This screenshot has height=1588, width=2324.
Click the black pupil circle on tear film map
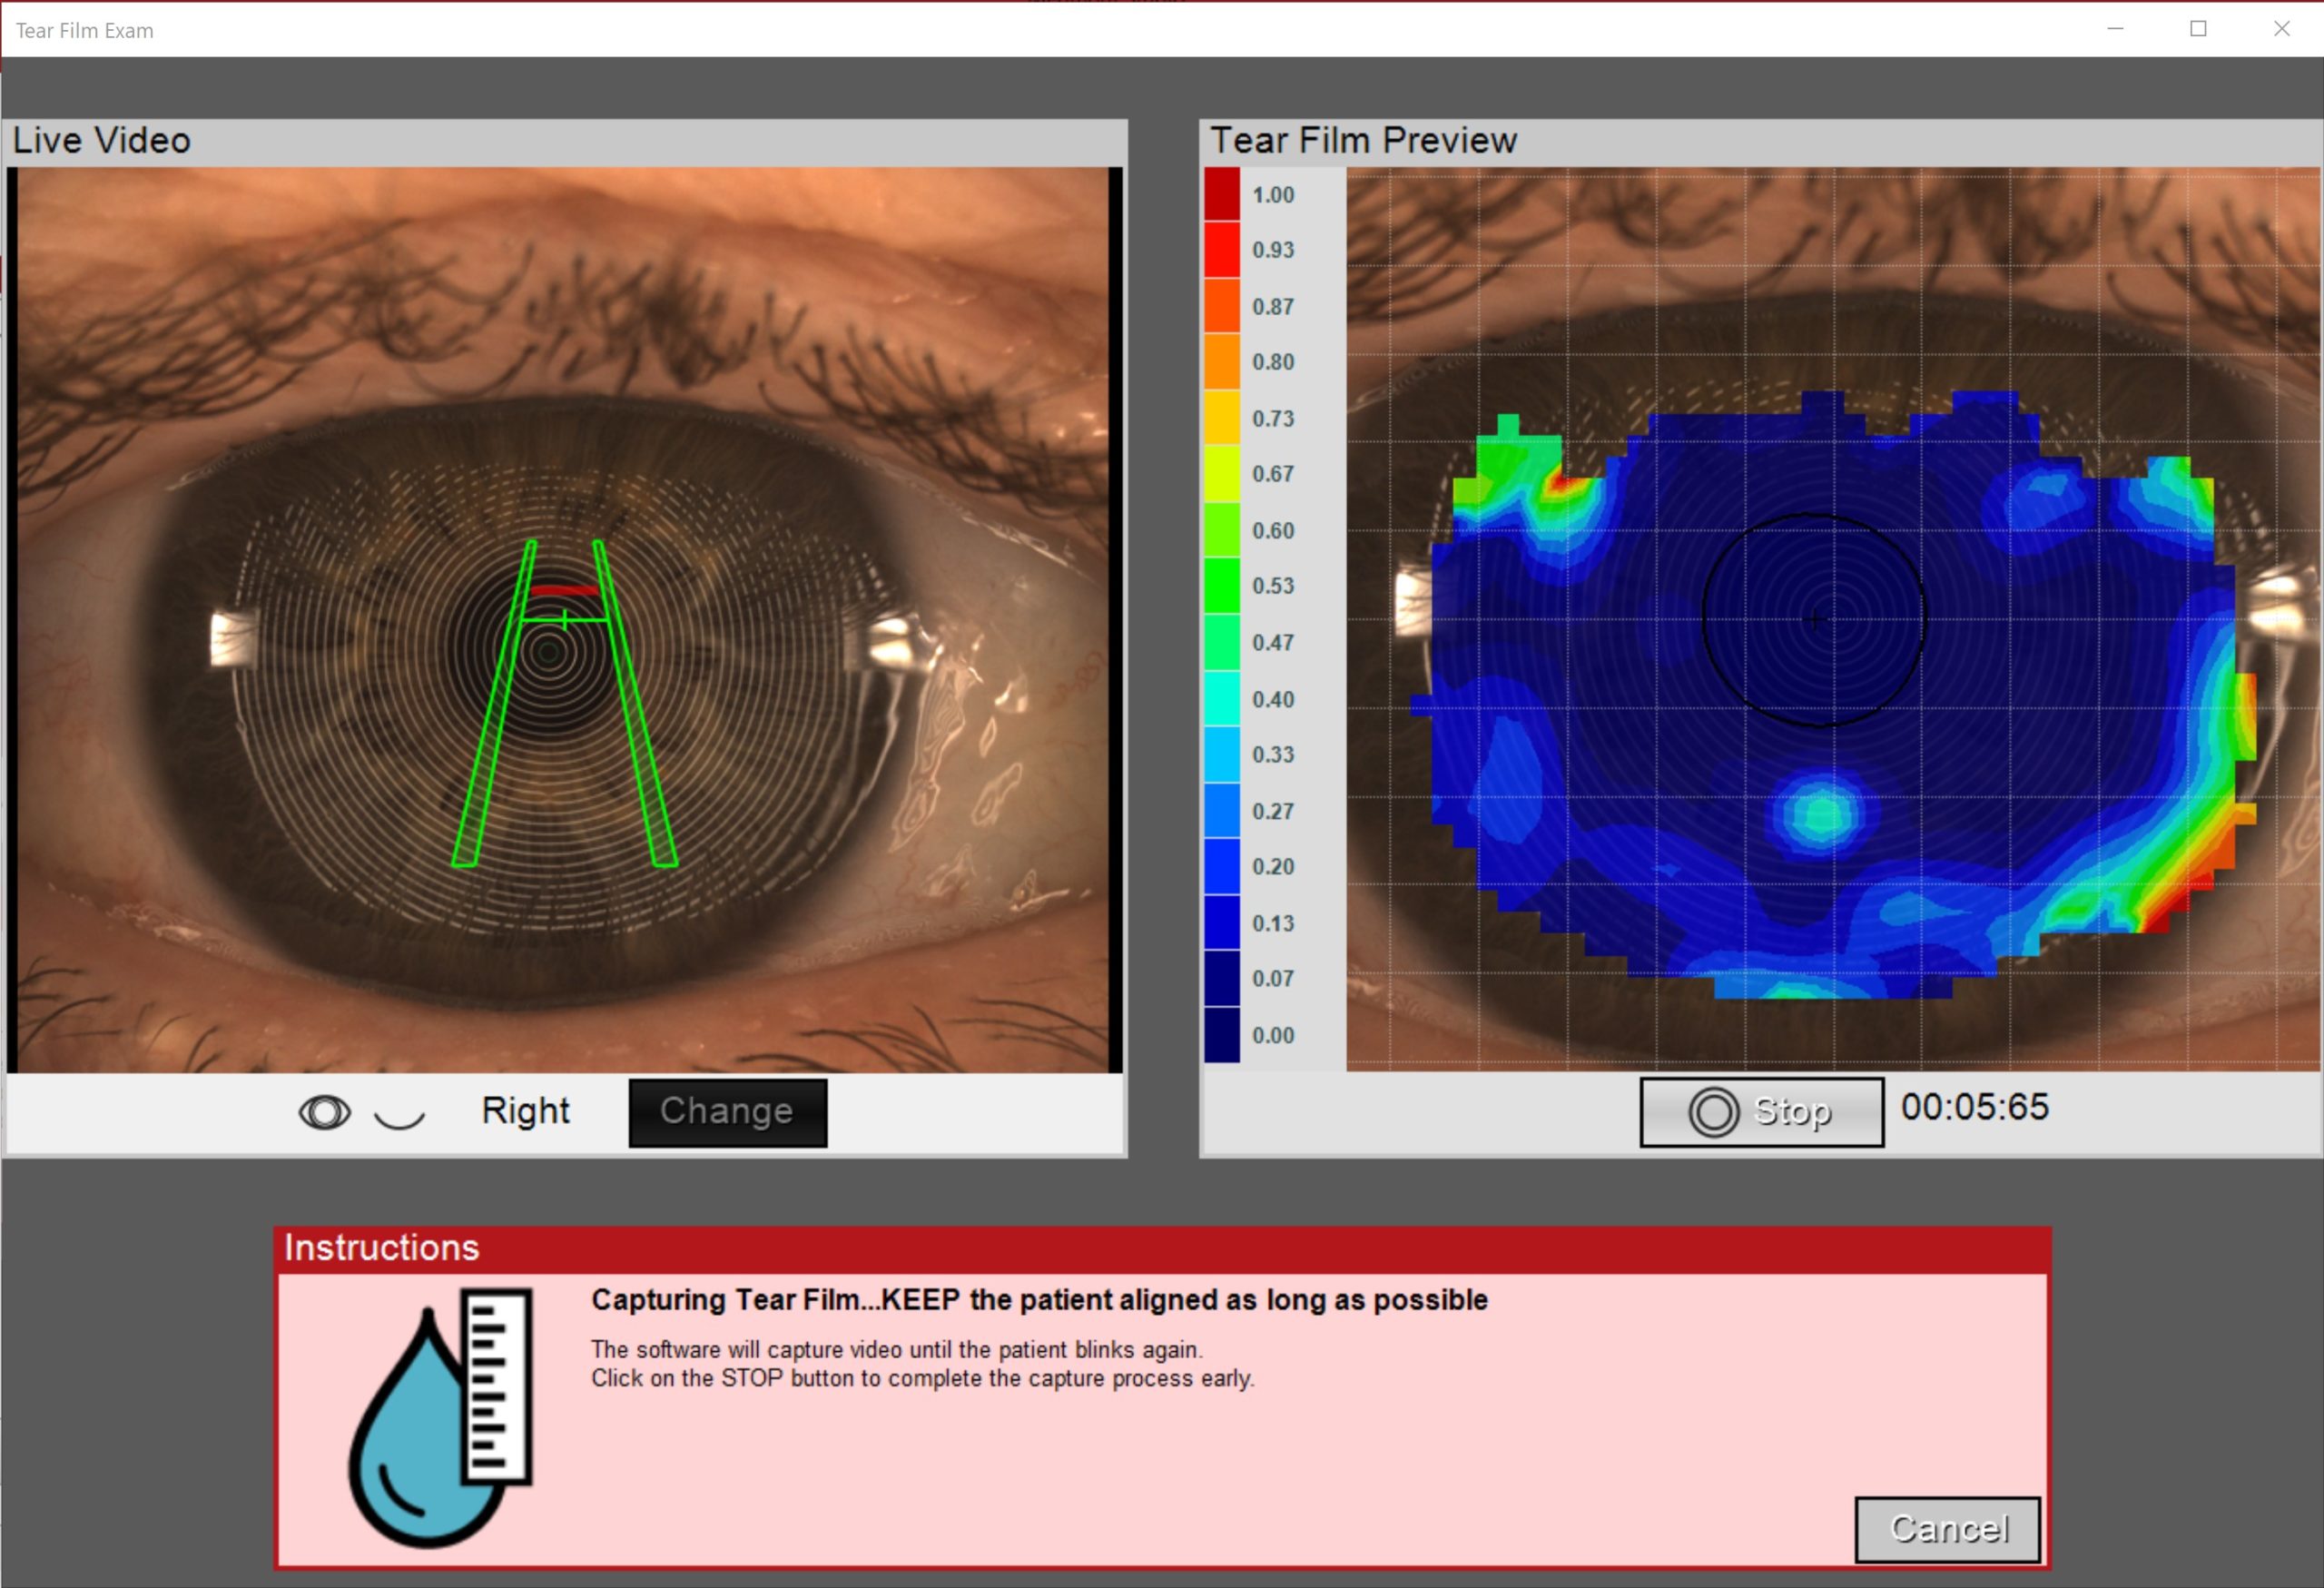click(x=1813, y=619)
